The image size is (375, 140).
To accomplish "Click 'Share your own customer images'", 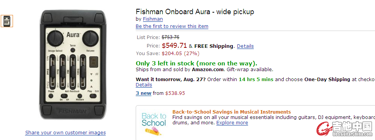I will pyautogui.click(x=65, y=132).
